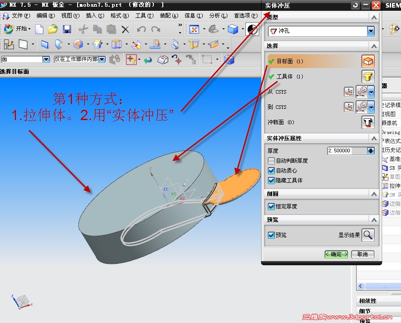Click the 取消 cancel button
The height and width of the screenshot is (323, 401).
pyautogui.click(x=362, y=254)
